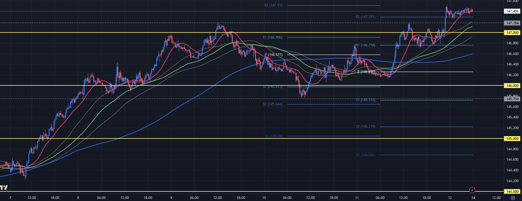522x201 pixels.
Task: Select the yellow 146.000 price label
Action: (512, 85)
